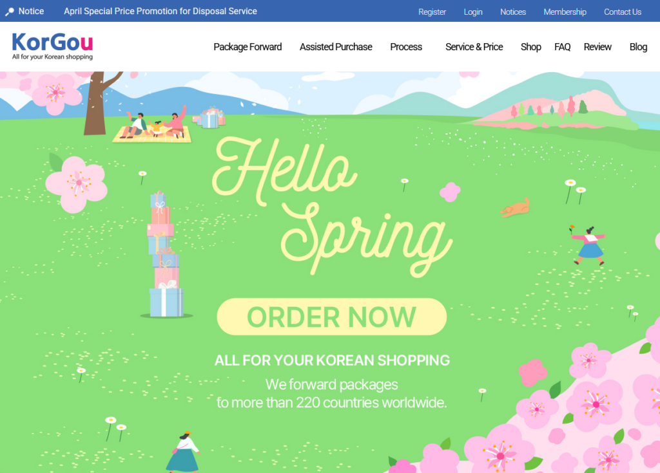The width and height of the screenshot is (660, 473).
Task: Click the Hello Spring banner text
Action: pyautogui.click(x=333, y=206)
